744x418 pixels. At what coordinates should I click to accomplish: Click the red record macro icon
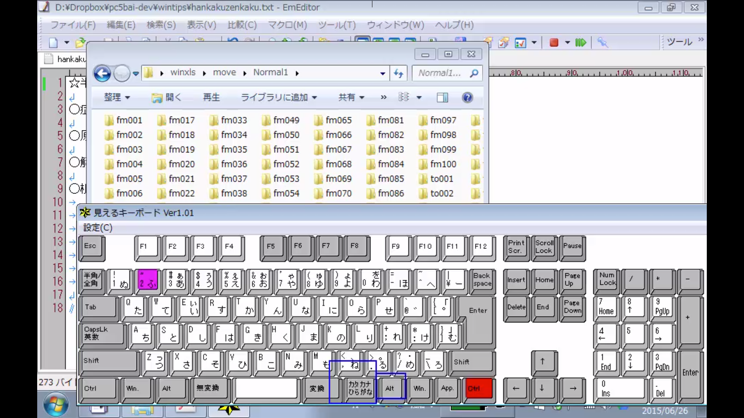coord(554,43)
